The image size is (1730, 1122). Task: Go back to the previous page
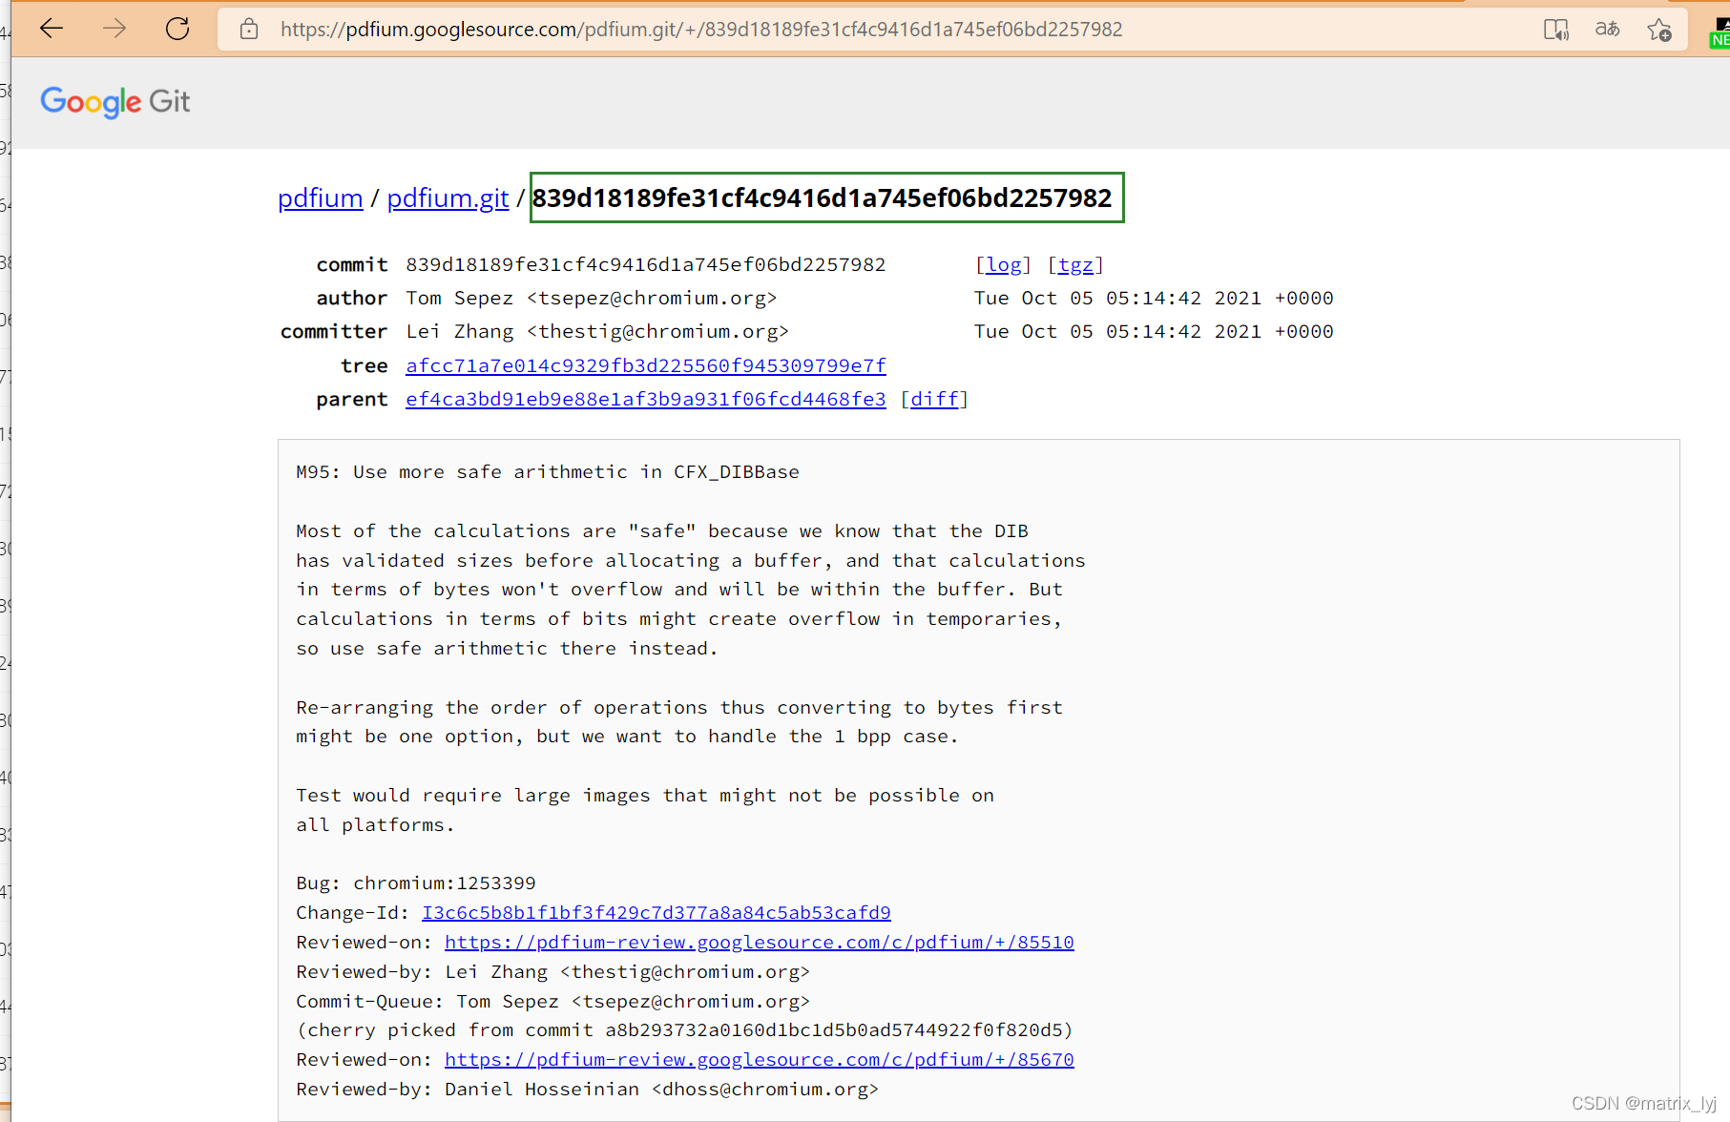52,29
